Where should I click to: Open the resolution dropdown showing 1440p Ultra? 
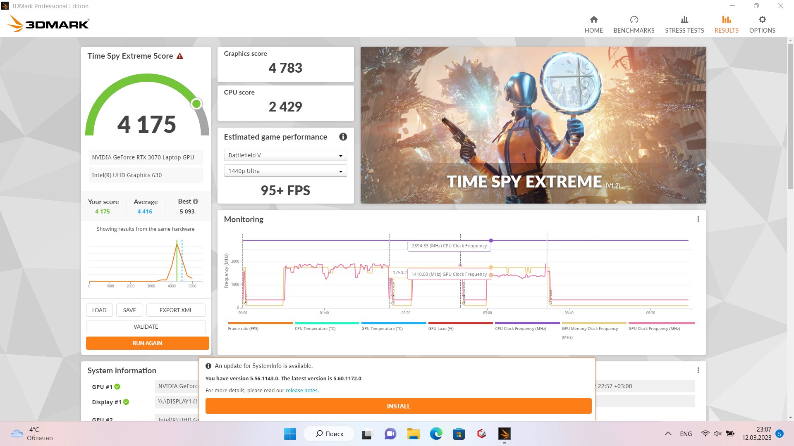tap(285, 171)
